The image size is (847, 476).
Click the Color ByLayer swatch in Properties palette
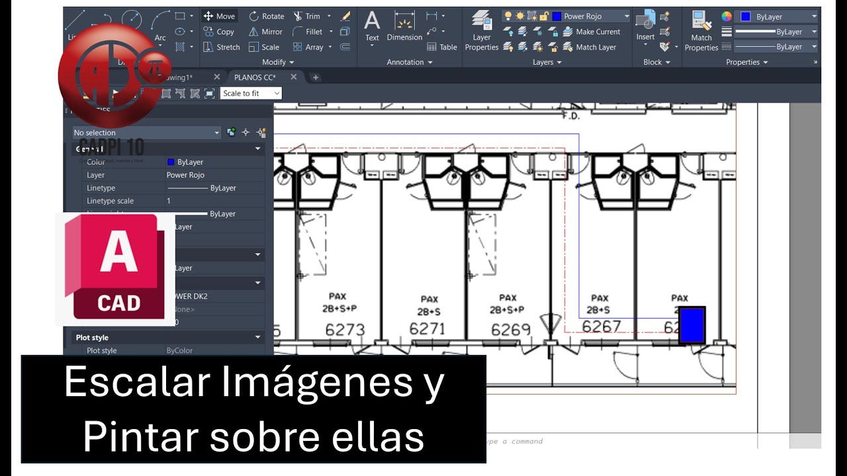coord(171,162)
